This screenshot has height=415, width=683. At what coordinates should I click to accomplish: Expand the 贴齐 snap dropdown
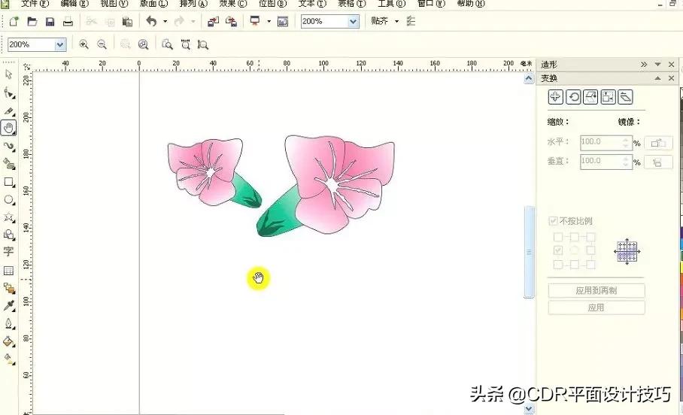pos(396,22)
